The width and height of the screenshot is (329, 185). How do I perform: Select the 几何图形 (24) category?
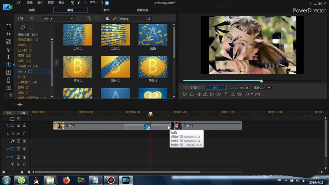point(27,82)
